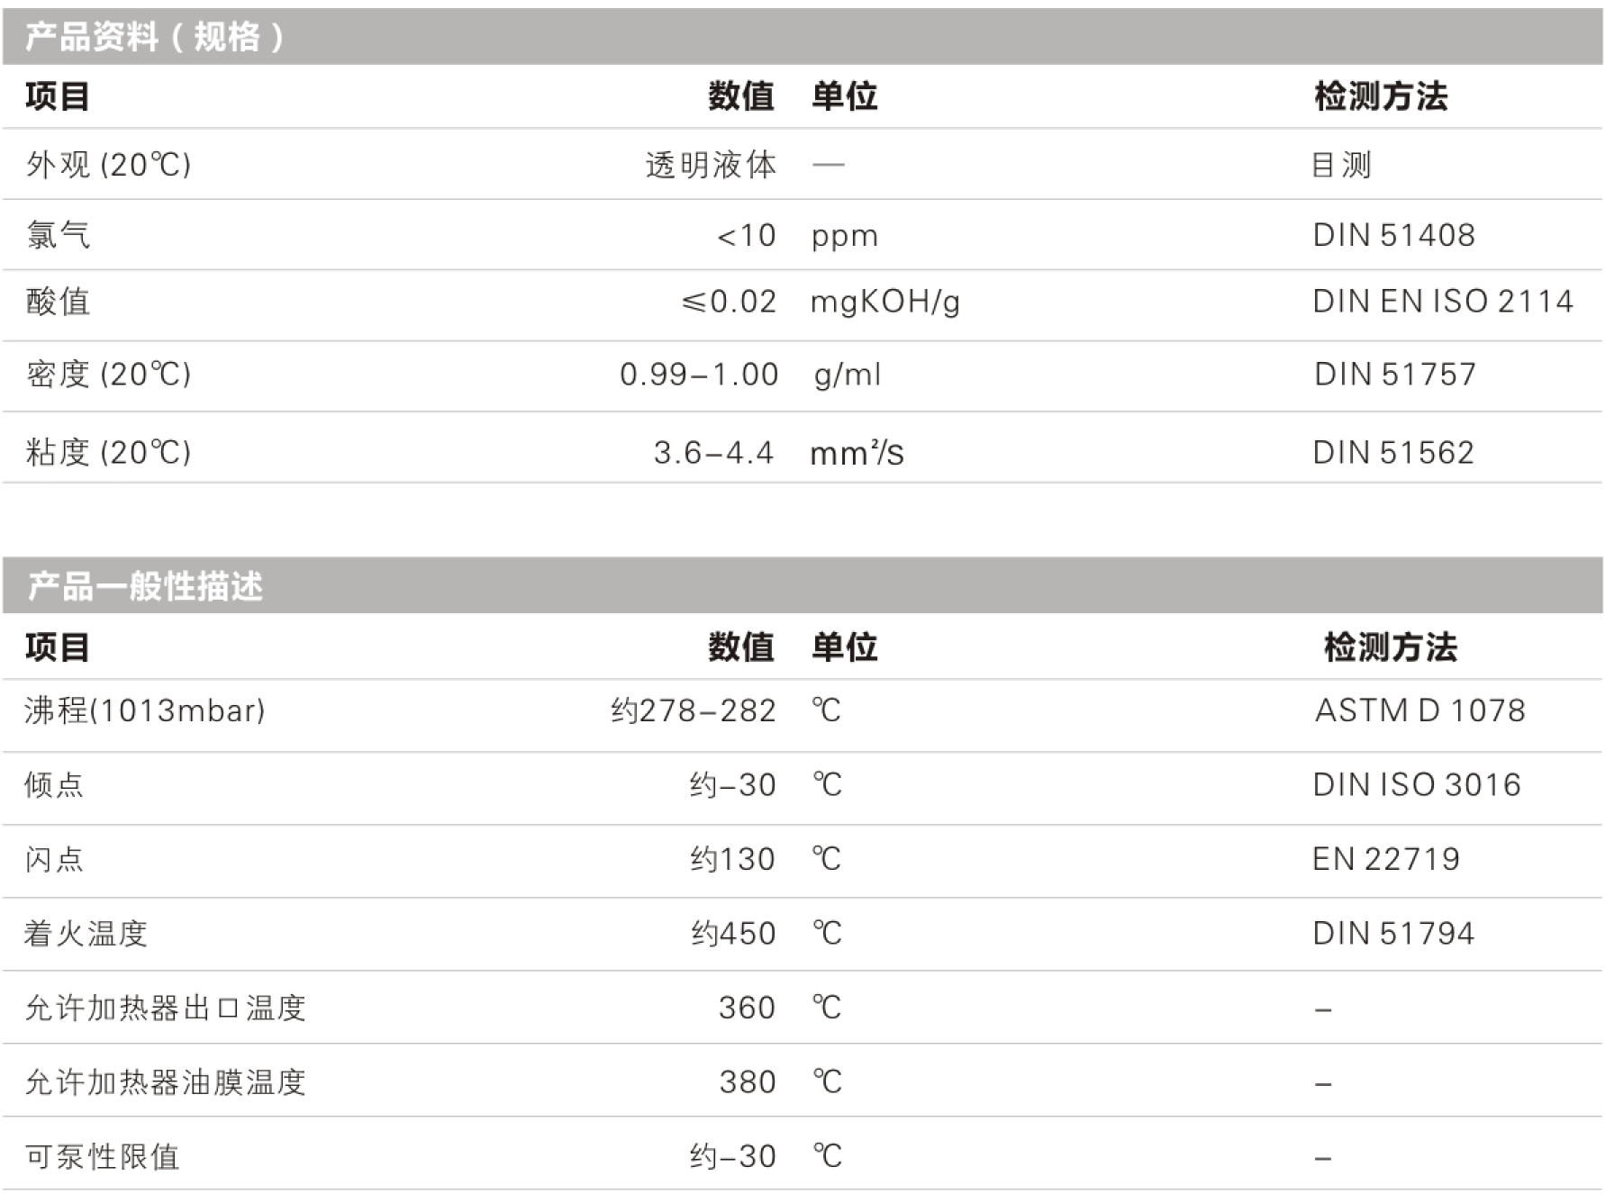Click the 允许加热器油膜温度 row label
The width and height of the screenshot is (1605, 1194).
[x=166, y=1082]
